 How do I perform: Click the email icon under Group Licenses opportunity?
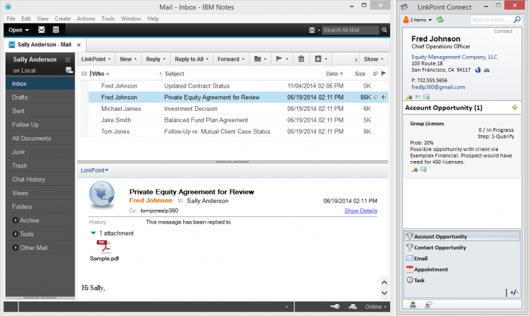click(x=423, y=170)
